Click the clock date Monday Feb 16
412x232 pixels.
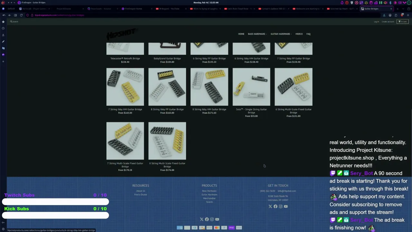[206, 3]
